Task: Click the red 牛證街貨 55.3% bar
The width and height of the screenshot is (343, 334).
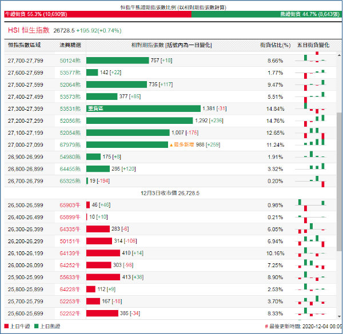Action: pyautogui.click(x=98, y=14)
